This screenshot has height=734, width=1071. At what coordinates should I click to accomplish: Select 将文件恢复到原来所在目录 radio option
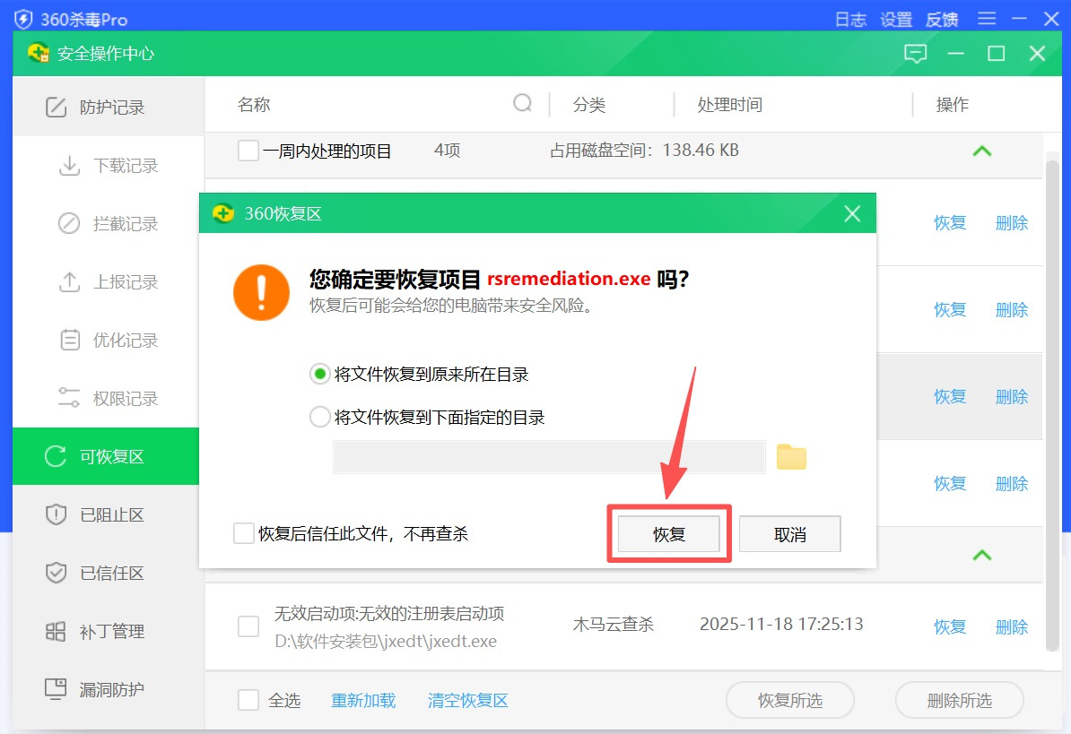[319, 375]
